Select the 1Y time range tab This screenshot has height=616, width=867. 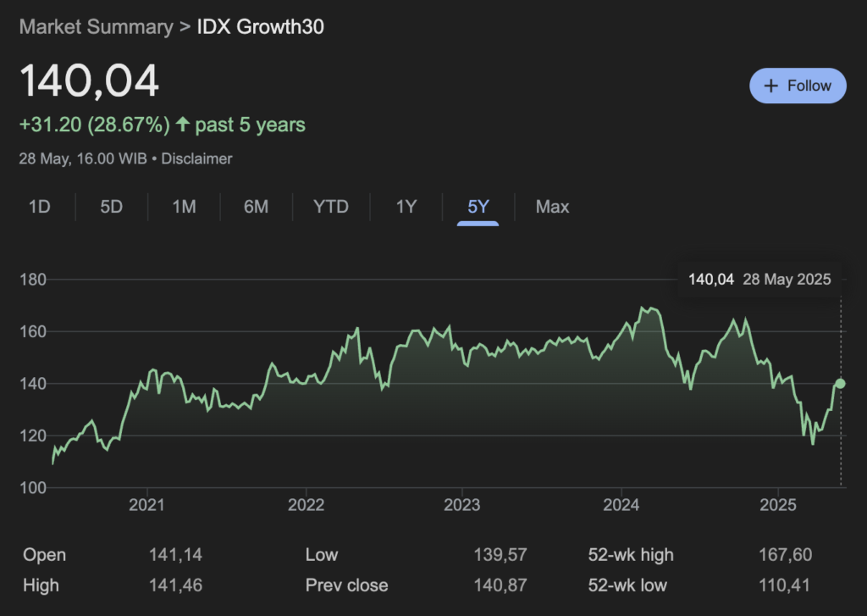coord(406,207)
